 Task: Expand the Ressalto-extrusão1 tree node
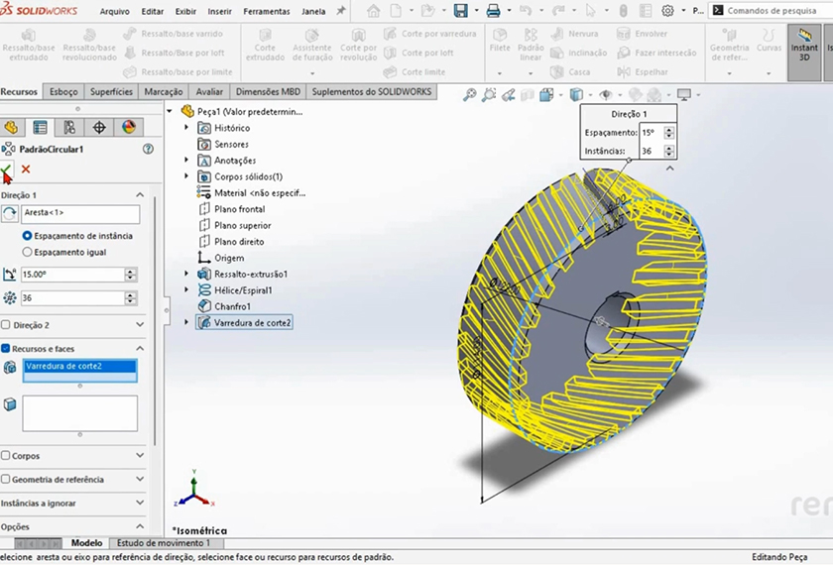[x=186, y=274]
